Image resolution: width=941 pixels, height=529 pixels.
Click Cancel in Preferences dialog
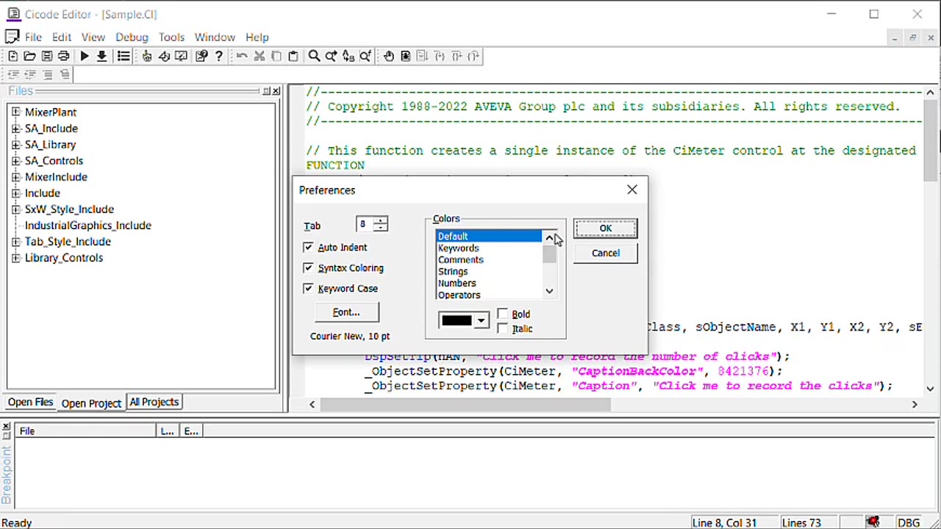(x=605, y=253)
